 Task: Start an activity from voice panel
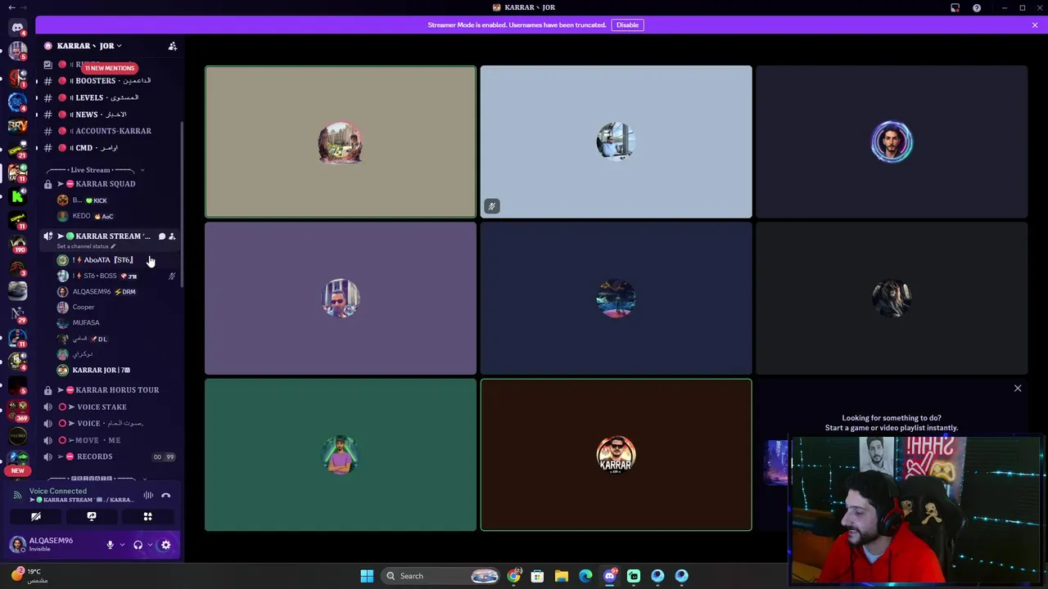click(147, 516)
